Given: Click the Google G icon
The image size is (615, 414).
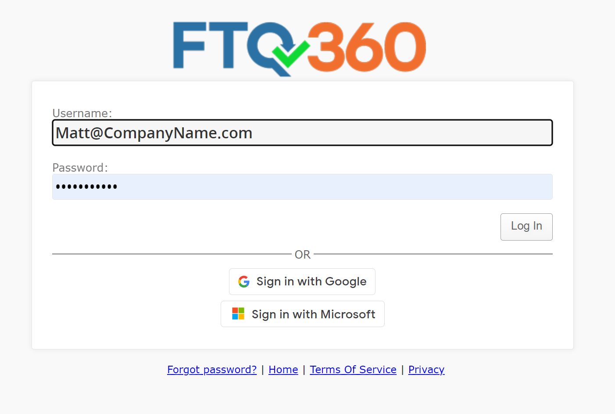Looking at the screenshot, I should (x=244, y=281).
